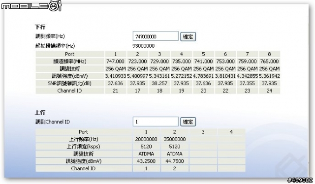Click downstream Channel ID 23
Image resolution: width=315 pixels, height=184 pixels.
point(247,91)
